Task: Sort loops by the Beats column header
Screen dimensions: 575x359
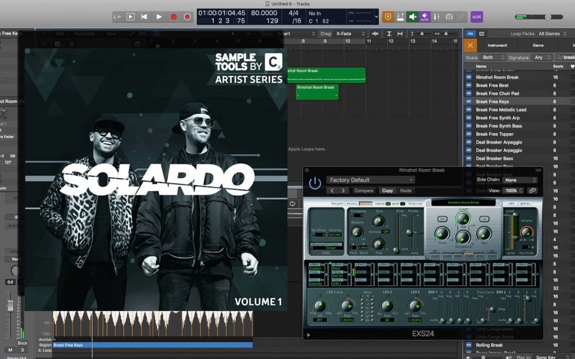Action: pyautogui.click(x=558, y=67)
